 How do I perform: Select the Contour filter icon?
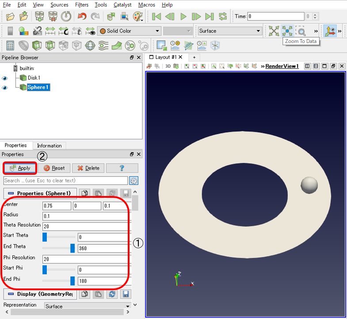[23, 46]
